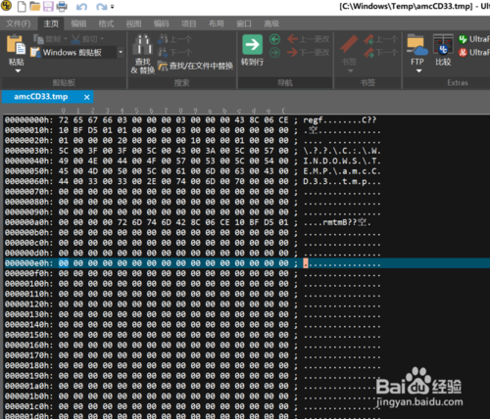Launch the 比较 compare tool
This screenshot has height=419, width=490.
(443, 50)
